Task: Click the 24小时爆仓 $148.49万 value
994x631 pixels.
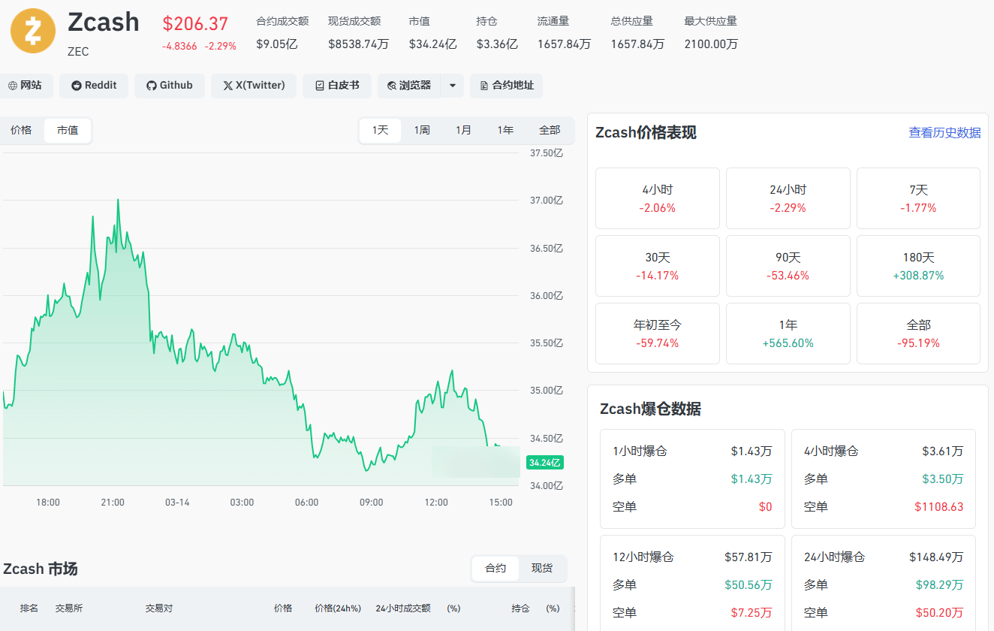Action: (936, 557)
